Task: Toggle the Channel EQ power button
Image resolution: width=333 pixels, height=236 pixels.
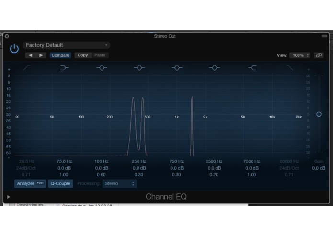Action: (x=14, y=48)
